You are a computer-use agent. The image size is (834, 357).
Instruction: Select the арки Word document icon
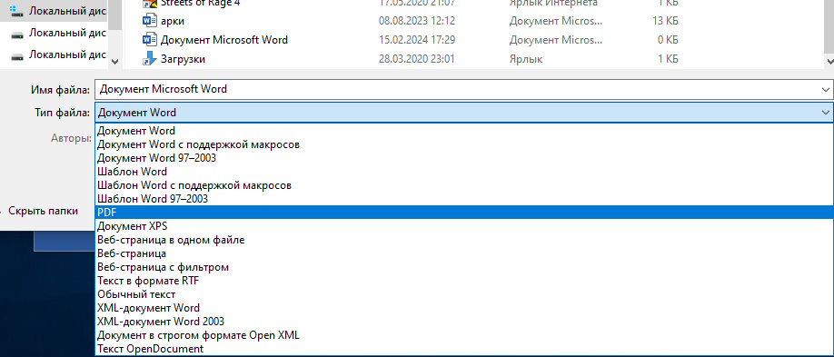click(150, 21)
